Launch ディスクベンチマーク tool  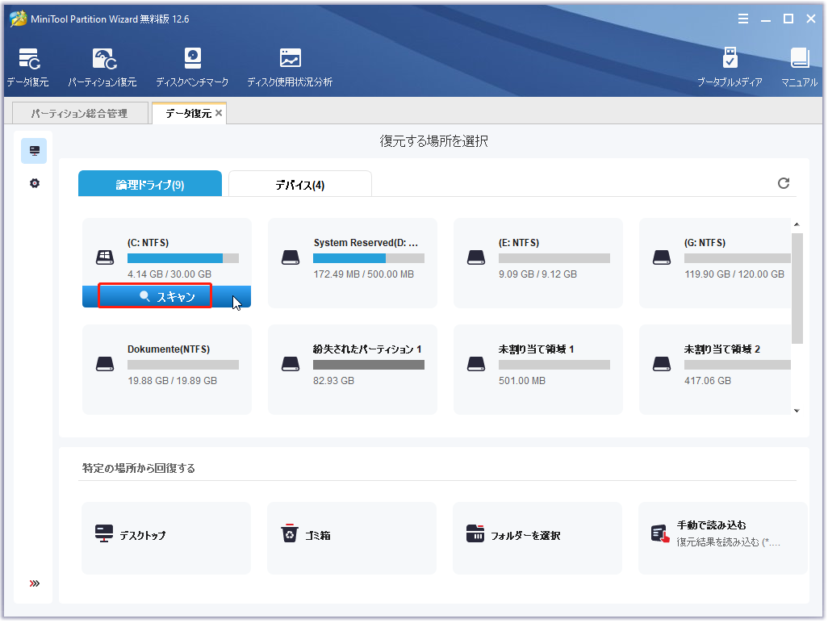click(x=192, y=66)
